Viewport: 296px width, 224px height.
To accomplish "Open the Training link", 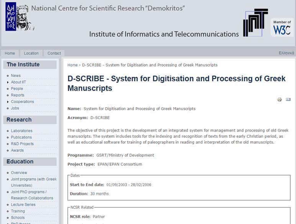I will pos(18,211).
